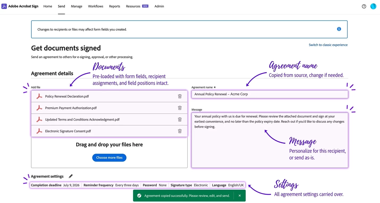Open the help question mark icon
Screen dimensions: 380x203
tap(364, 6)
